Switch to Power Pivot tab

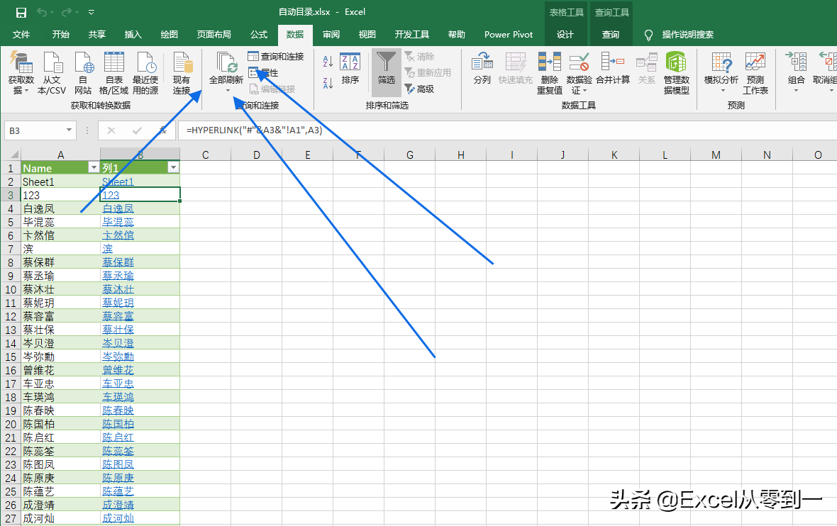(509, 35)
